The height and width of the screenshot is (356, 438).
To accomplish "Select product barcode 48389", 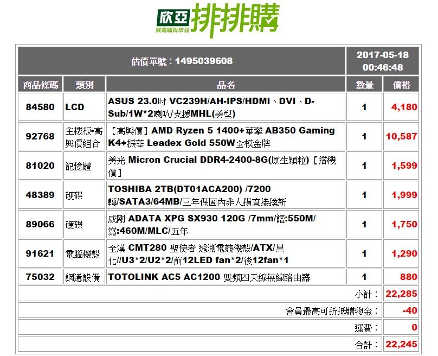I will (40, 195).
